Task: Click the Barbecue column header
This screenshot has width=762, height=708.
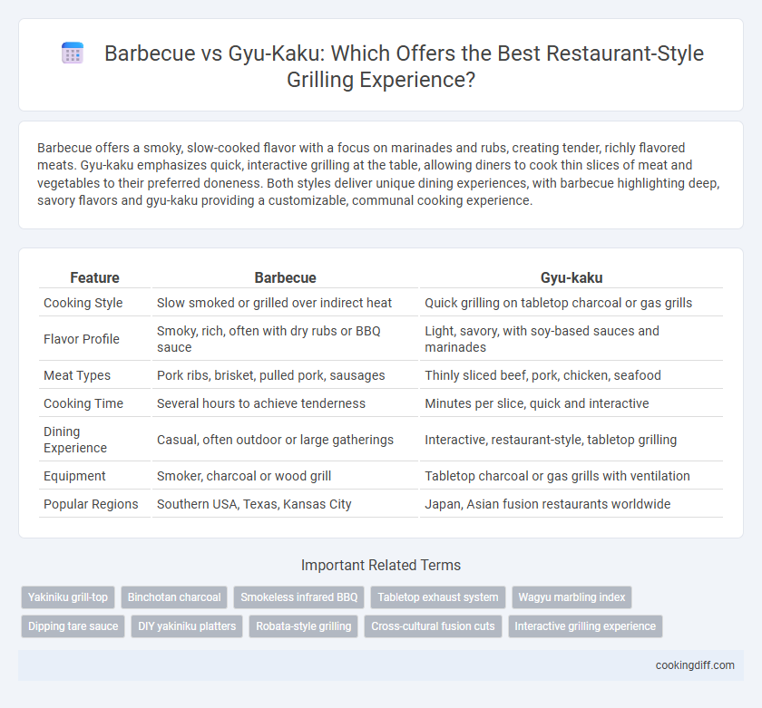Action: (x=285, y=277)
